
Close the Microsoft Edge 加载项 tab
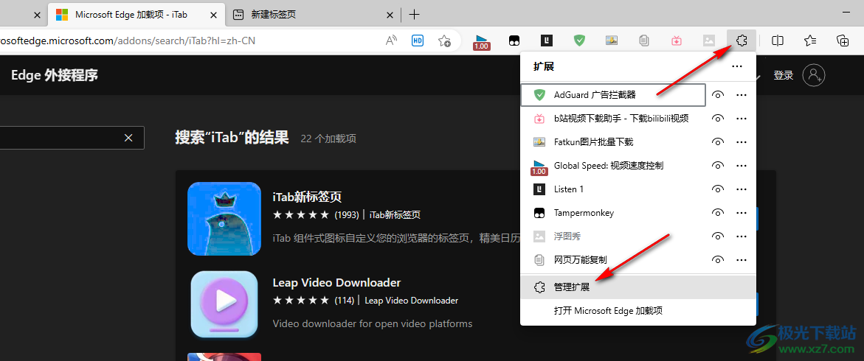coord(213,15)
